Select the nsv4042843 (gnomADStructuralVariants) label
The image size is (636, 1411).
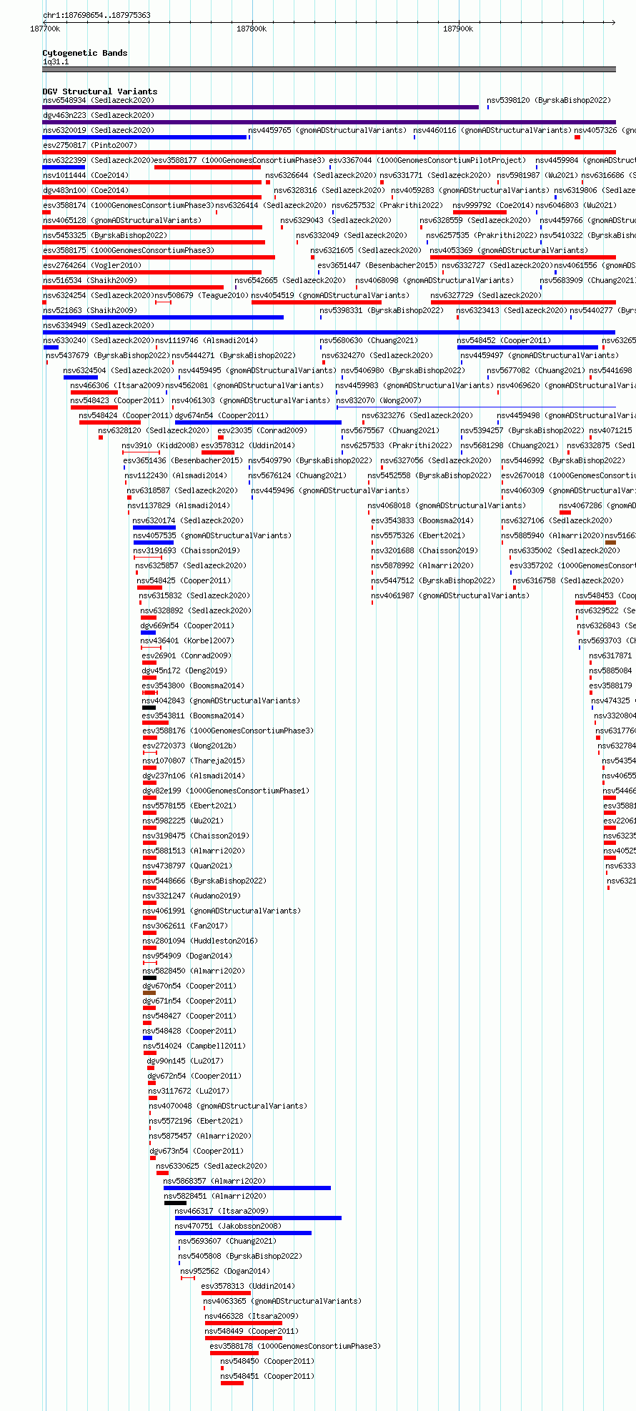click(221, 701)
